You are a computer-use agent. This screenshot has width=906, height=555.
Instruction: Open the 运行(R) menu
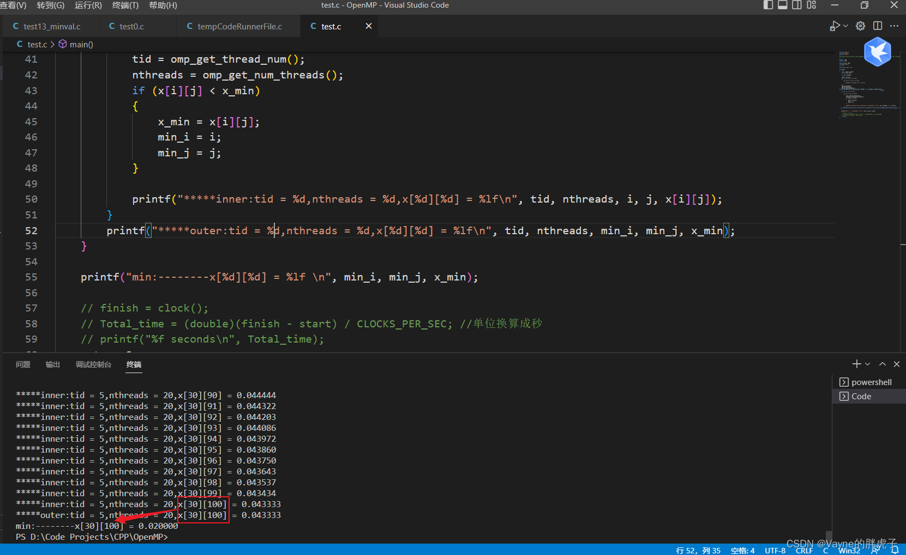88,5
